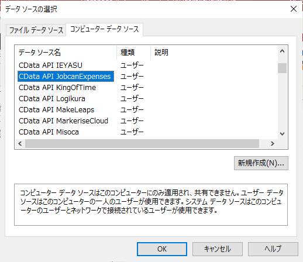The height and width of the screenshot is (262, 303).
Task: Click the list's scroll up arrow
Action: coord(282,51)
